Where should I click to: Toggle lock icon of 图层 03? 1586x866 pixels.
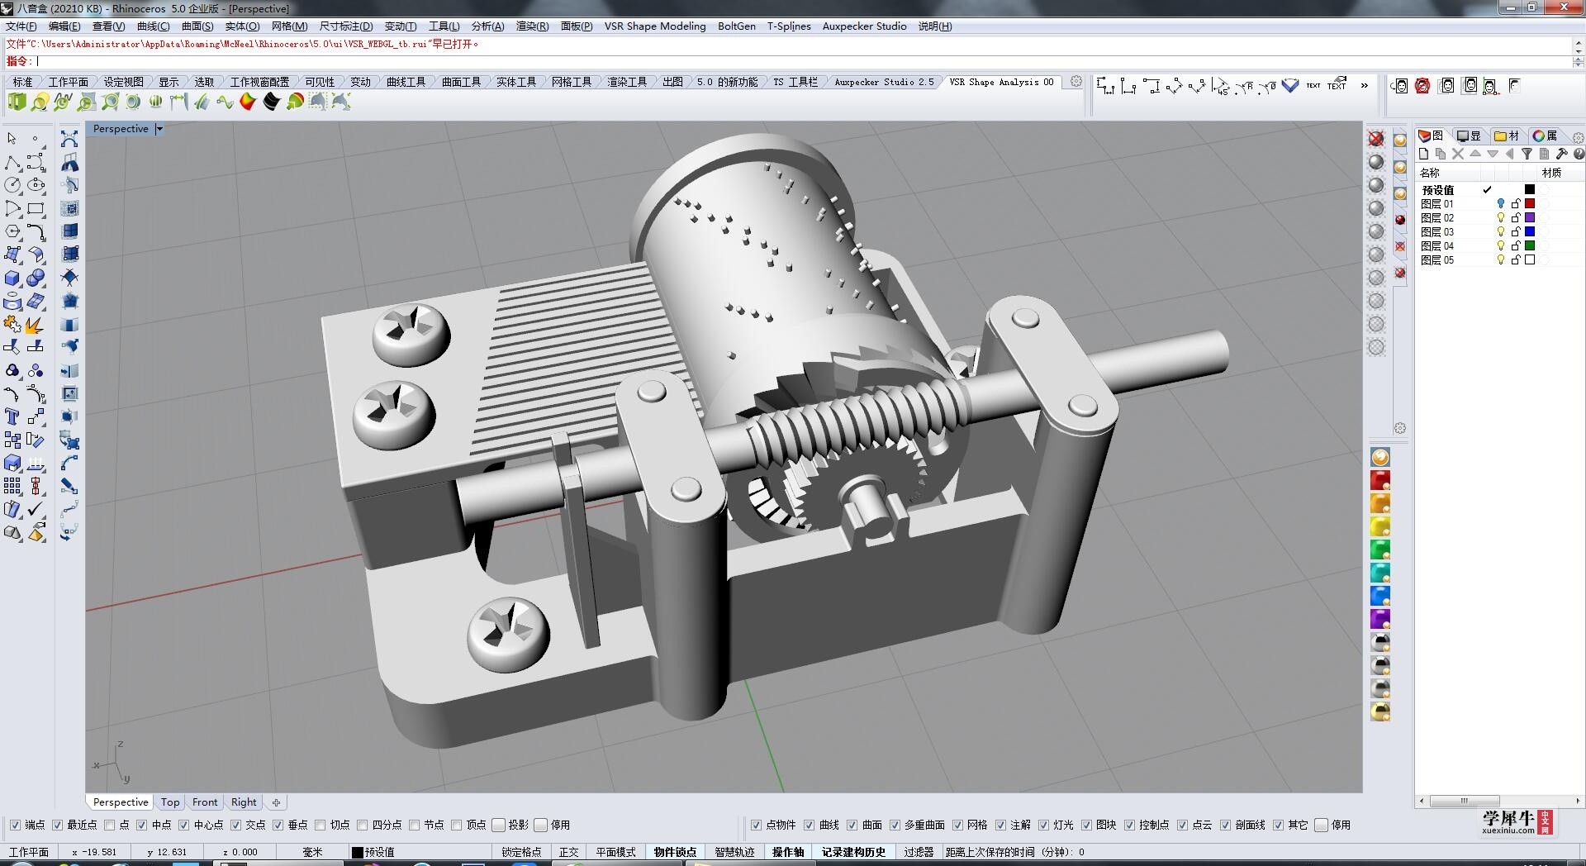pyautogui.click(x=1516, y=232)
